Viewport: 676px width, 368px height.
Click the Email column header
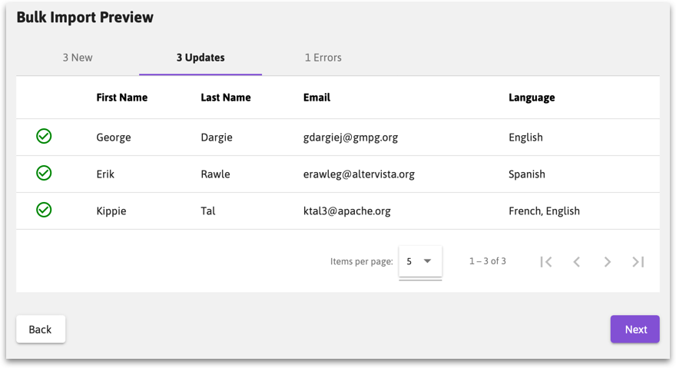click(316, 98)
